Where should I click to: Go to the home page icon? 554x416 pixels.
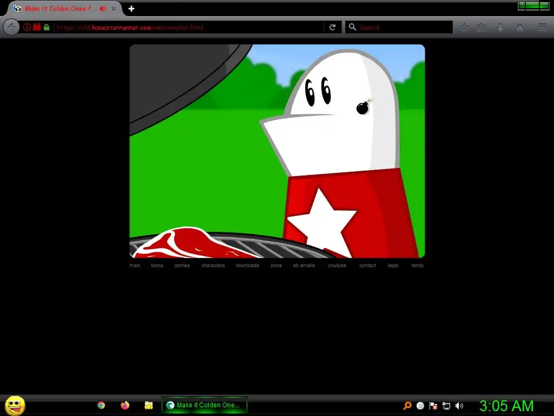[x=520, y=27]
